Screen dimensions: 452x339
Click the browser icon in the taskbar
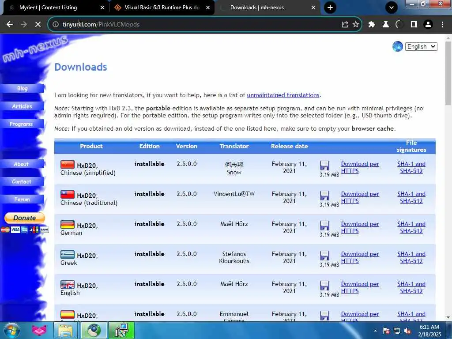point(94,330)
